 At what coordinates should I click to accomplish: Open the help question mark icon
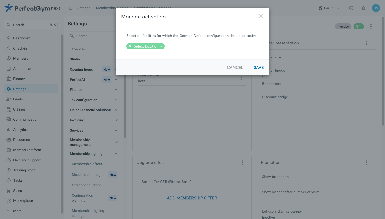click(351, 8)
